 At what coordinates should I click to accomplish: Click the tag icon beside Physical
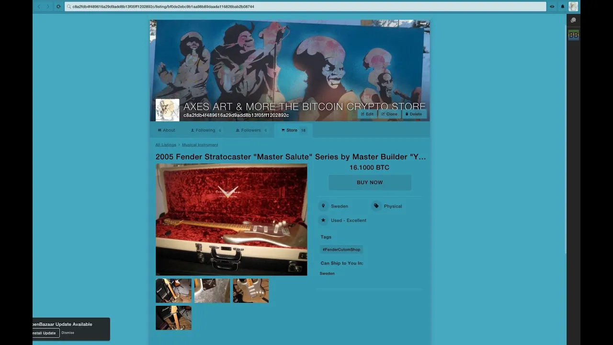(376, 206)
